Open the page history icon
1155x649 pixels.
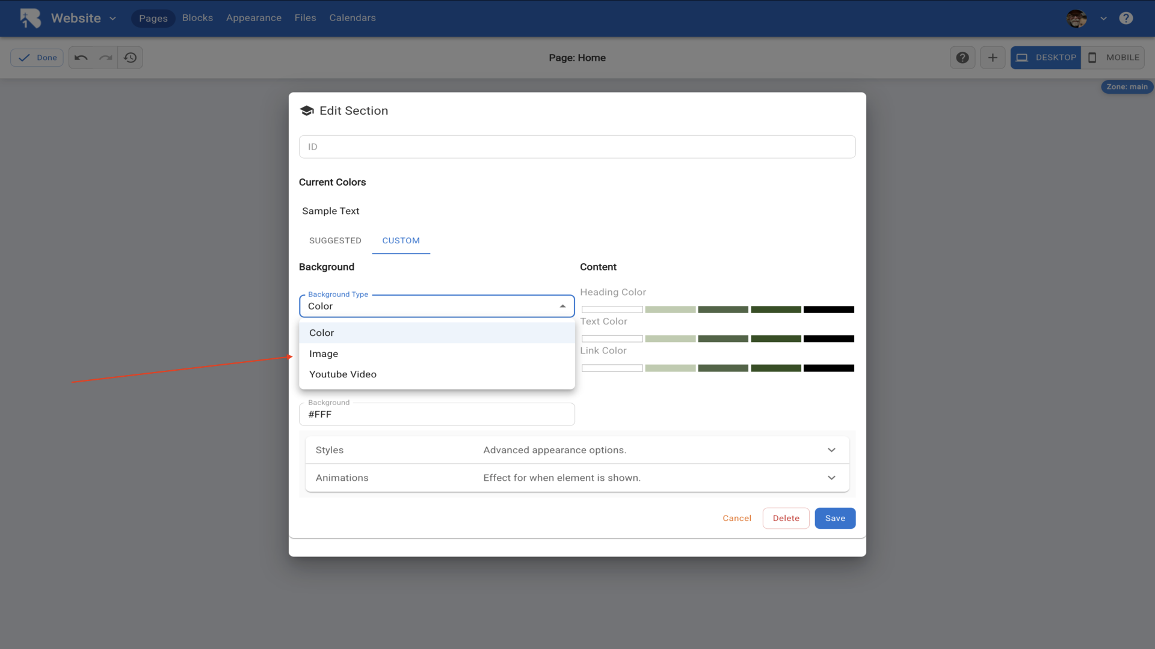130,58
